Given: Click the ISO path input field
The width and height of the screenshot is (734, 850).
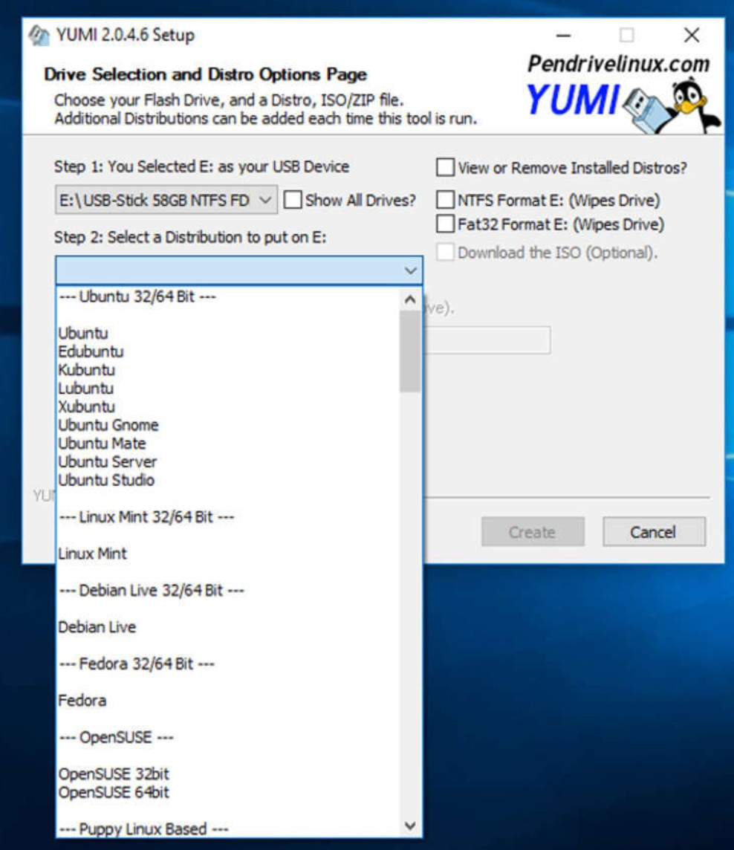Looking at the screenshot, I should pyautogui.click(x=487, y=340).
